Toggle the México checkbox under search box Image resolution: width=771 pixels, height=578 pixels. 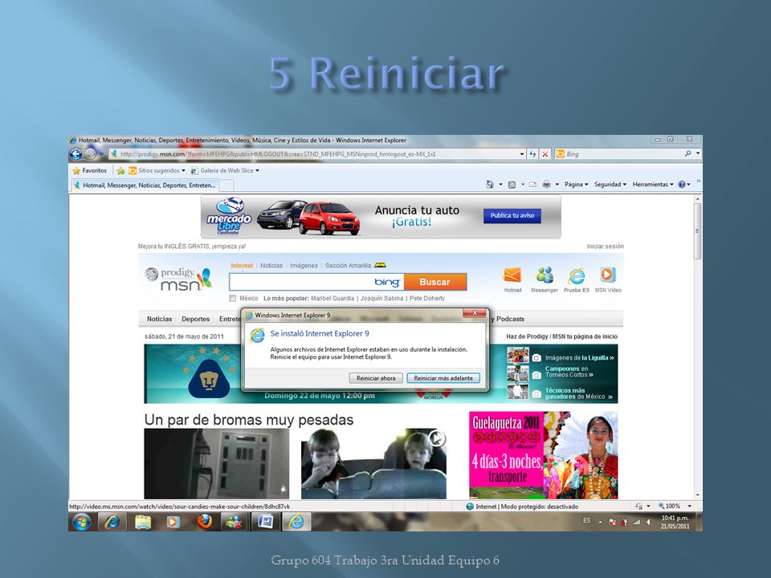(233, 299)
